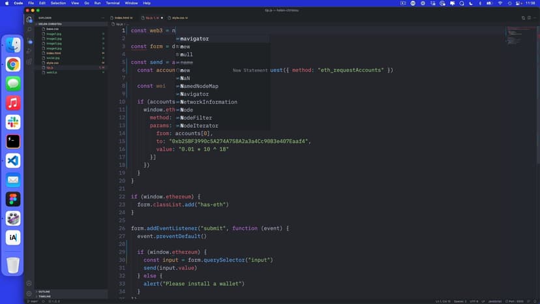Choose 'NodeFilter' in the suggestion list

click(x=196, y=117)
